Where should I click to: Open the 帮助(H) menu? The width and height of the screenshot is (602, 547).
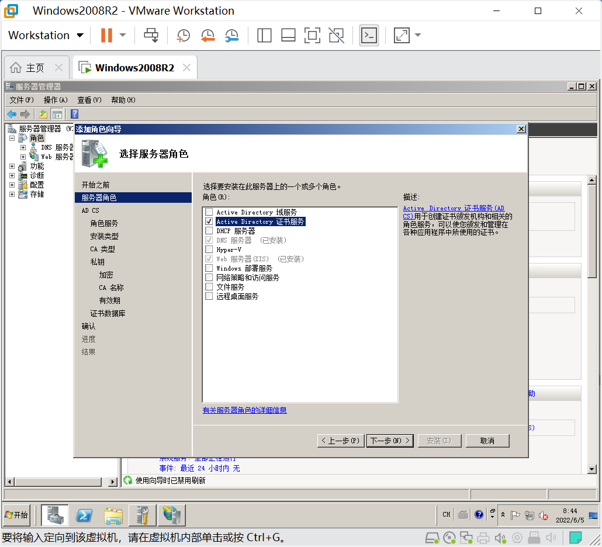pyautogui.click(x=123, y=100)
